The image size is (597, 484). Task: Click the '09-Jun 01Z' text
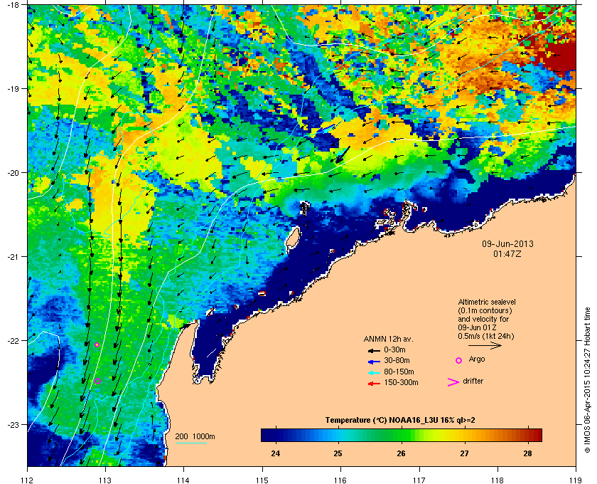point(477,327)
